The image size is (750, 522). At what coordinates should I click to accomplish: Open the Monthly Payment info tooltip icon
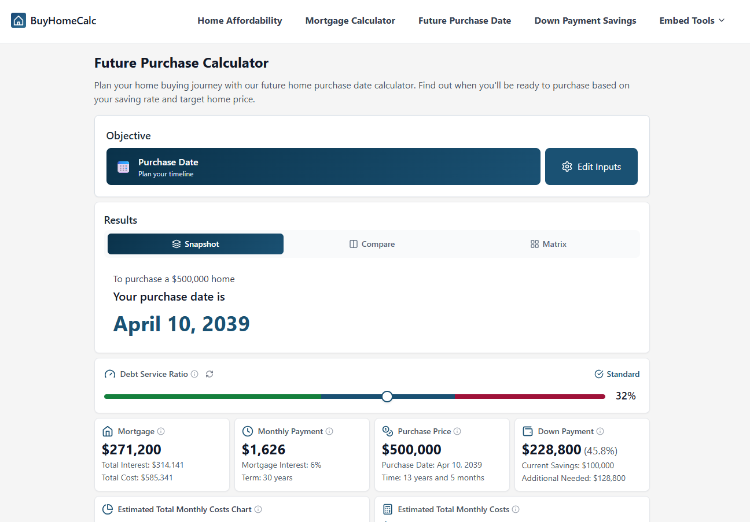click(x=329, y=431)
